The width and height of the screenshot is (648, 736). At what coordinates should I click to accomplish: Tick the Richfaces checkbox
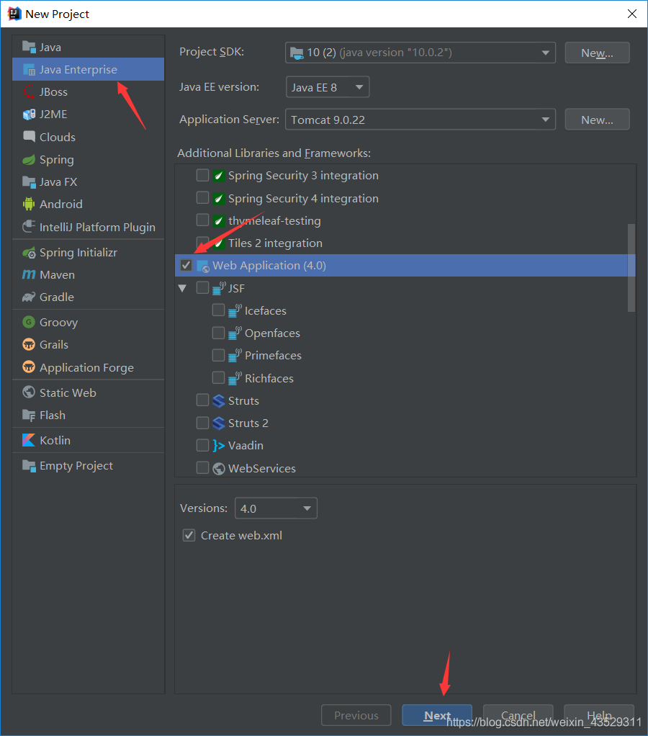(x=219, y=378)
